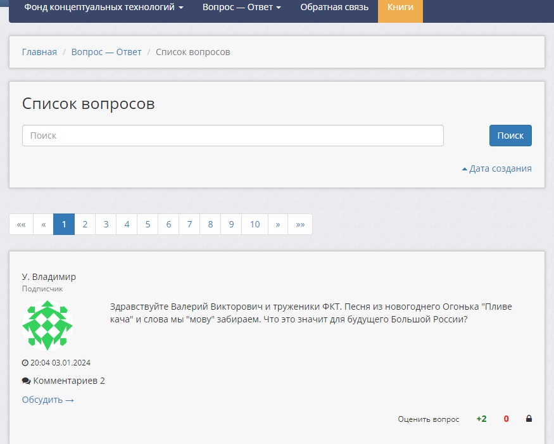The width and height of the screenshot is (554, 444).
Task: Go to next page with » button
Action: pos(278,224)
